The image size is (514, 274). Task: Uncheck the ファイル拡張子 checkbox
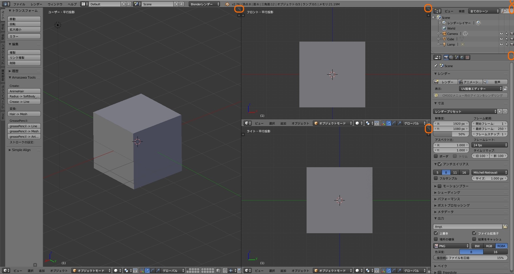click(x=474, y=233)
